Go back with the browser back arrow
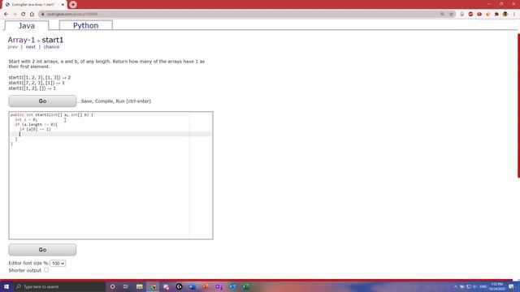Screen dimensions: 520x292 click(6, 15)
